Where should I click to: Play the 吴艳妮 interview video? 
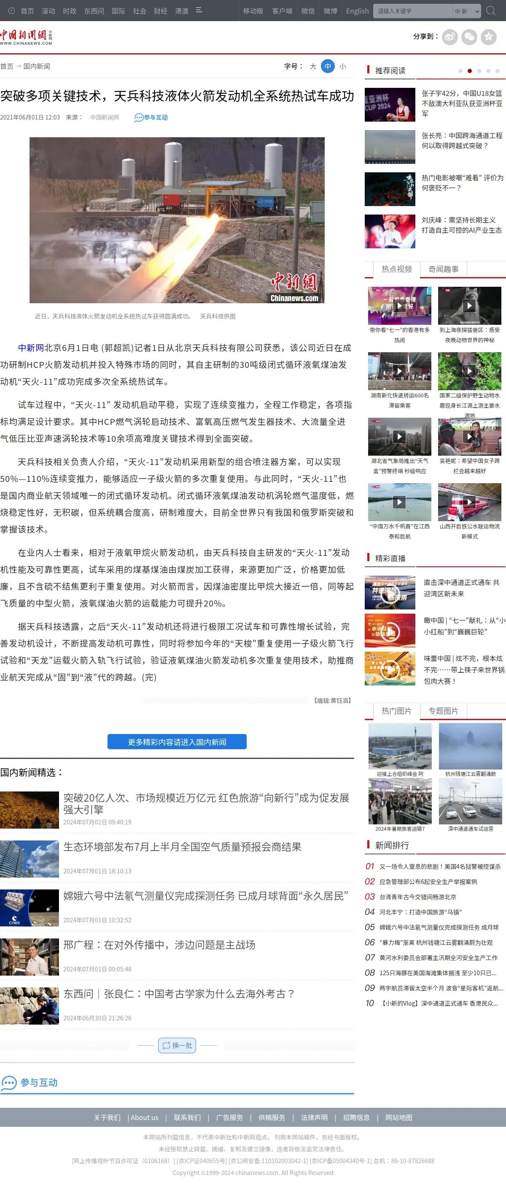click(x=470, y=436)
